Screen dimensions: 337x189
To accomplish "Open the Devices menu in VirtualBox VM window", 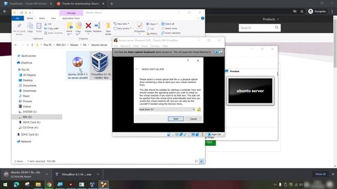I will click(155, 46).
